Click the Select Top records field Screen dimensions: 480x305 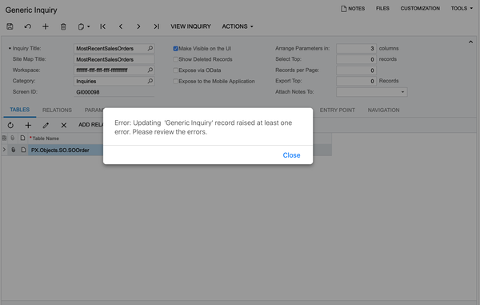pyautogui.click(x=356, y=59)
